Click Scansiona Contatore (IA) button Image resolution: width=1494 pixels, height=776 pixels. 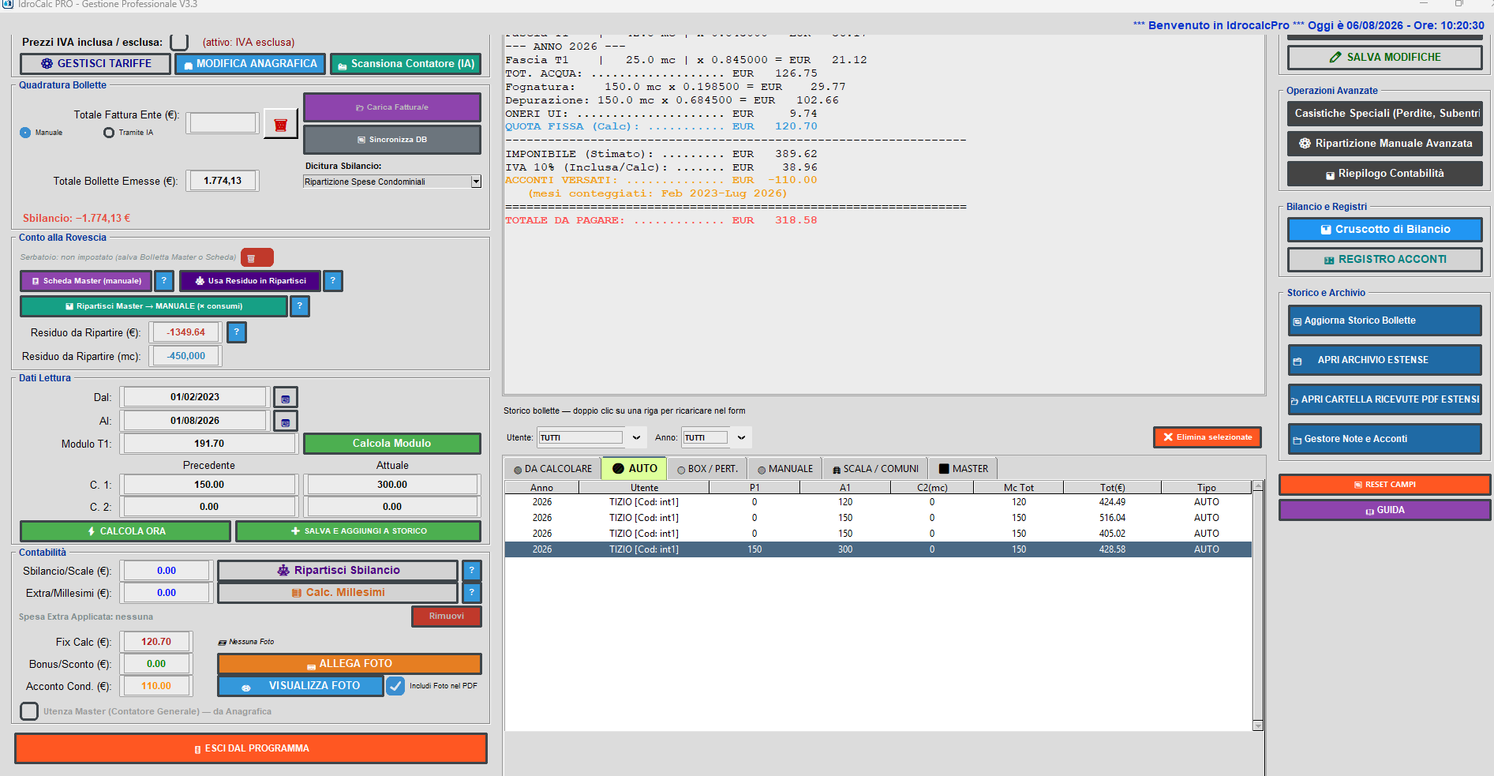click(x=406, y=64)
